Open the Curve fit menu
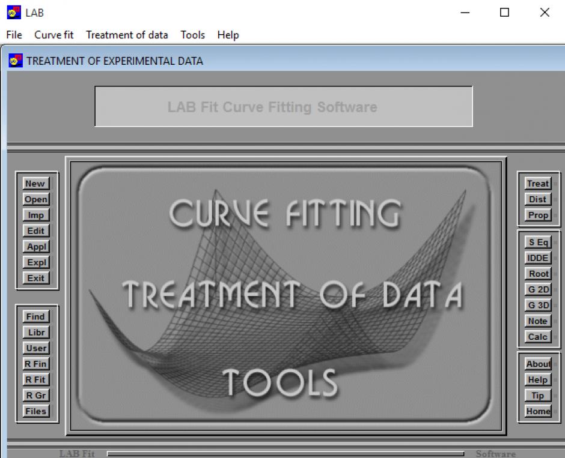This screenshot has height=458, width=565. point(53,35)
